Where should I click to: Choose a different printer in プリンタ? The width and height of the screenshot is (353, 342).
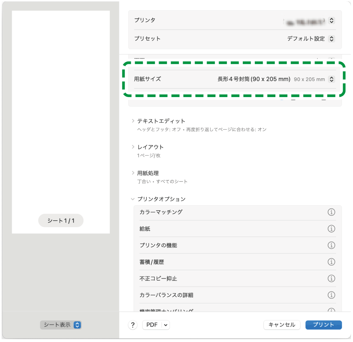point(331,21)
